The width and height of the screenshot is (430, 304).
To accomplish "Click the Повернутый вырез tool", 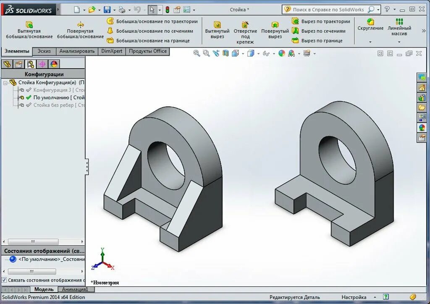I will pyautogui.click(x=275, y=30).
